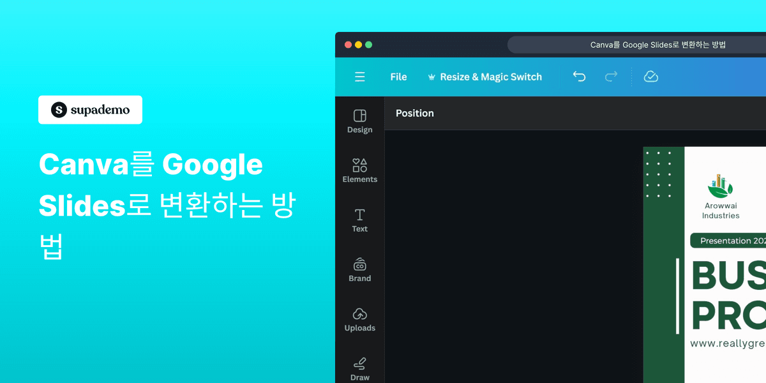
Task: Check the cloud save status icon
Action: pos(651,76)
